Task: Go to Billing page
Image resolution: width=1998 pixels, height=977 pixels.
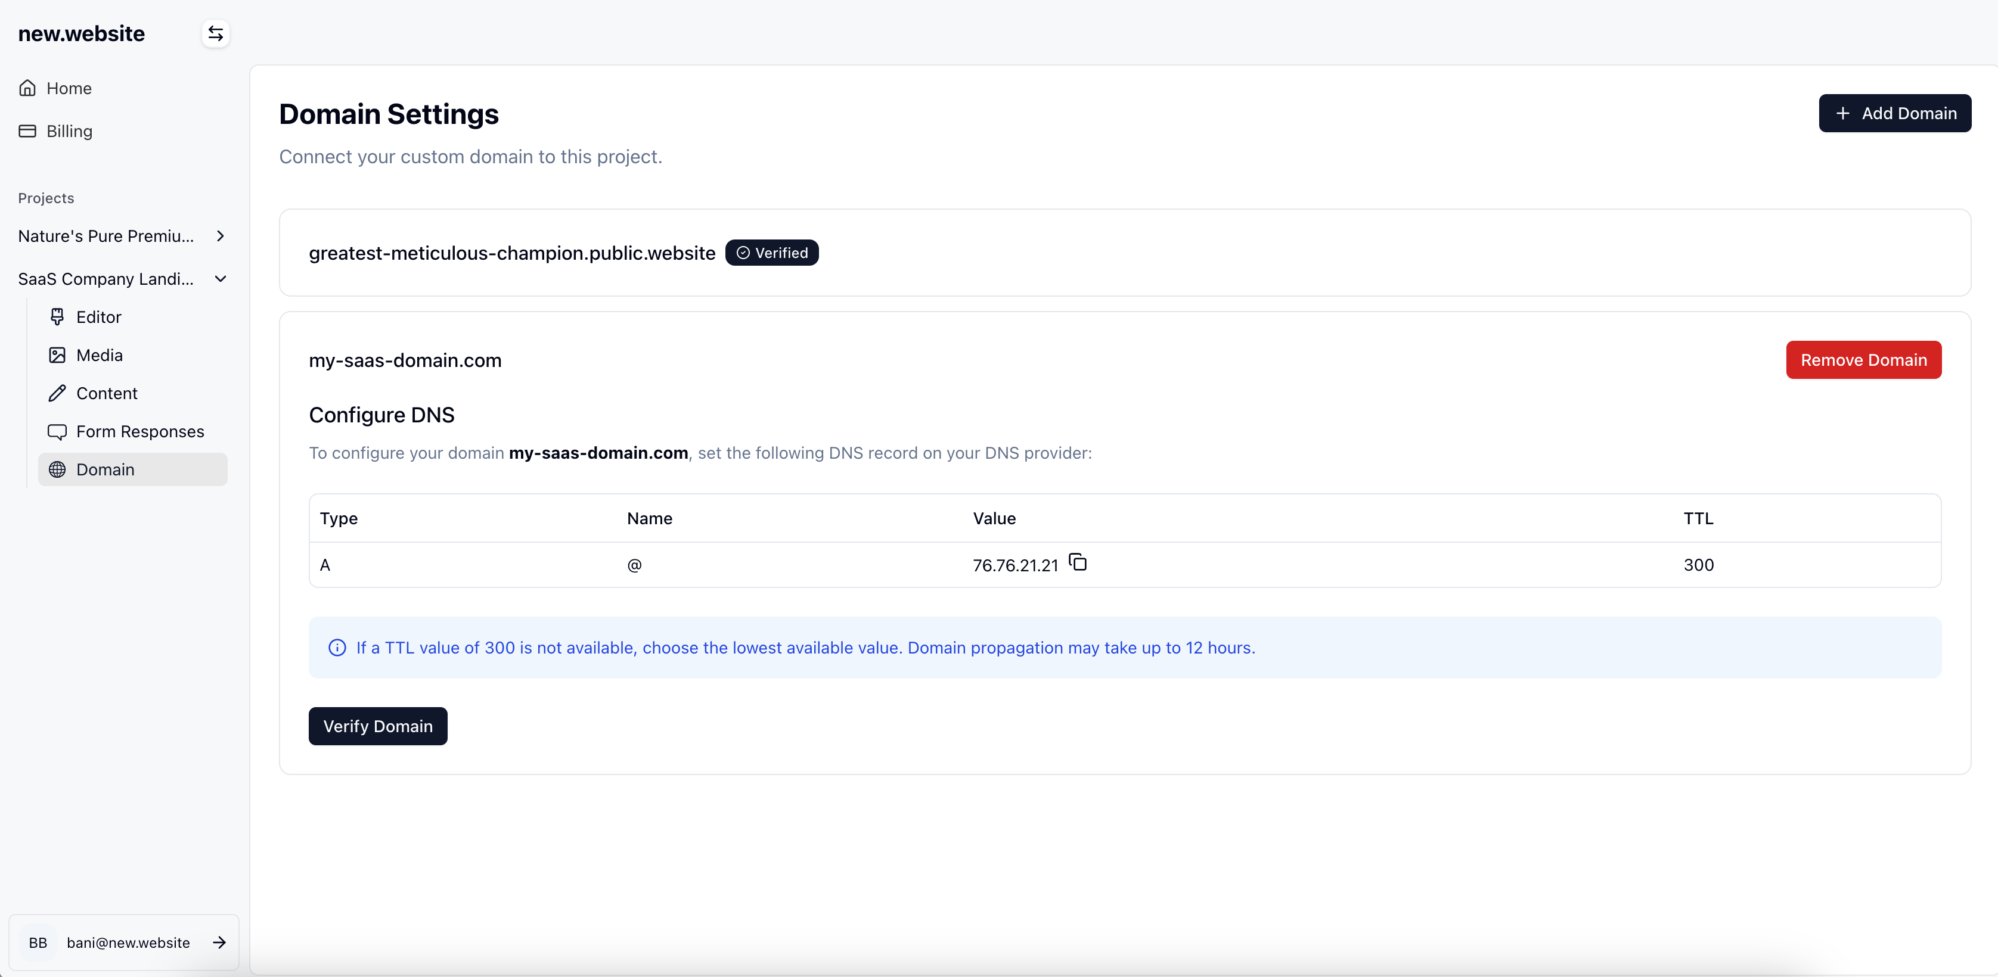Action: 69,131
